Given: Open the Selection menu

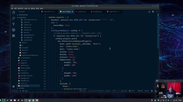Looking at the screenshot, I should point(21,8).
